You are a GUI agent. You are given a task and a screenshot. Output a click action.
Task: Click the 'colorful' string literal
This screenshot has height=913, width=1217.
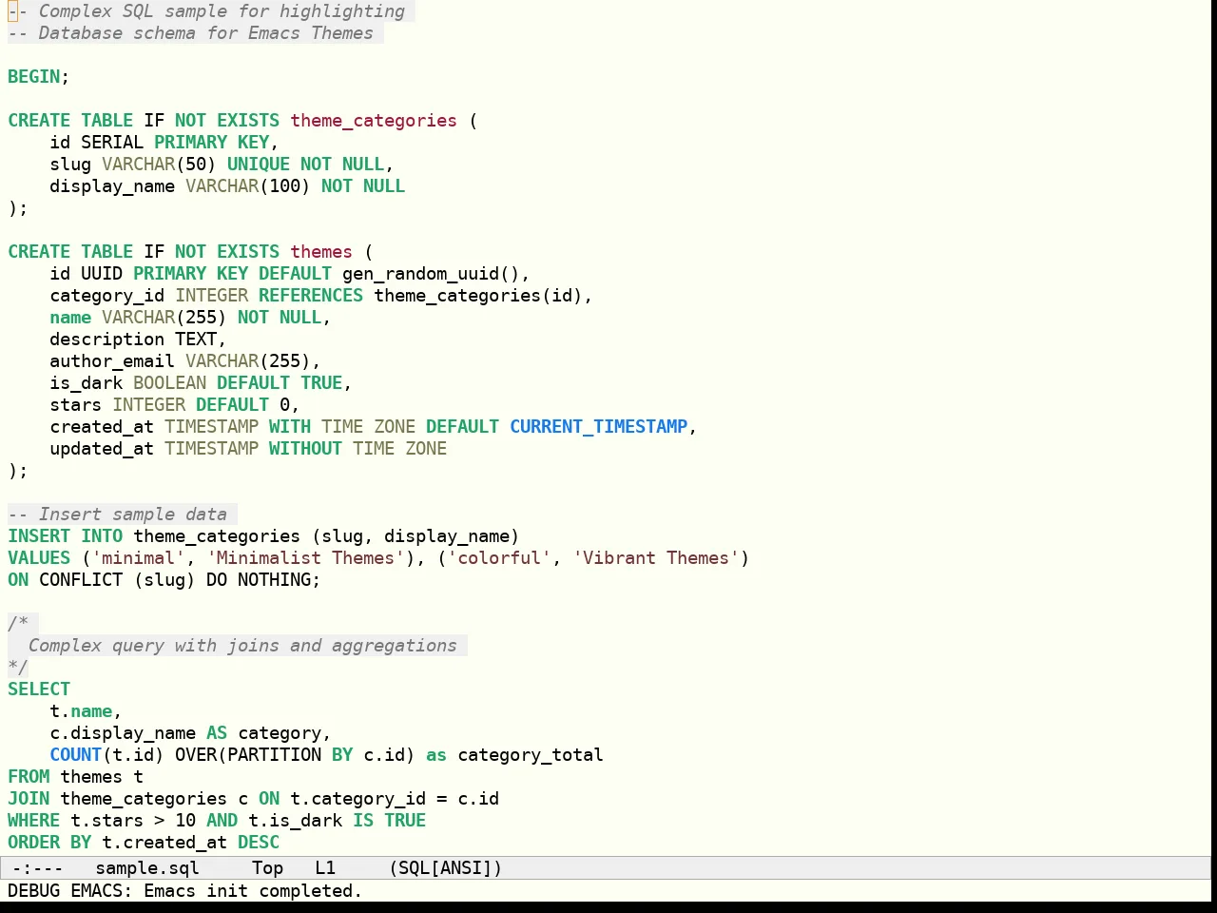[499, 558]
